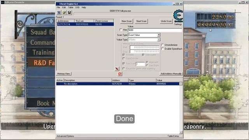Click the floppy disk save icon
Viewport: 249px width, 140px height.
click(x=69, y=12)
